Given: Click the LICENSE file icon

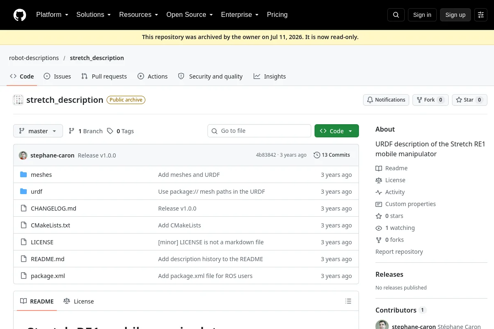Looking at the screenshot, I should click(x=23, y=242).
